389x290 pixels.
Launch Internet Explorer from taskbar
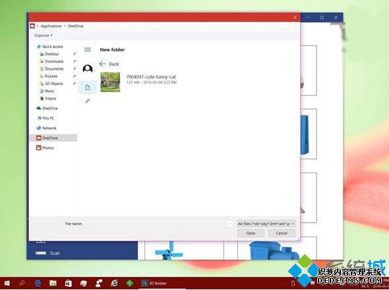114,283
